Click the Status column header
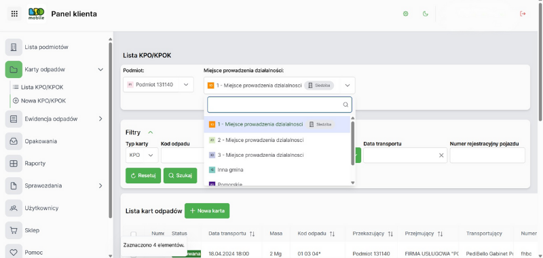The height and width of the screenshot is (258, 543). (179, 234)
